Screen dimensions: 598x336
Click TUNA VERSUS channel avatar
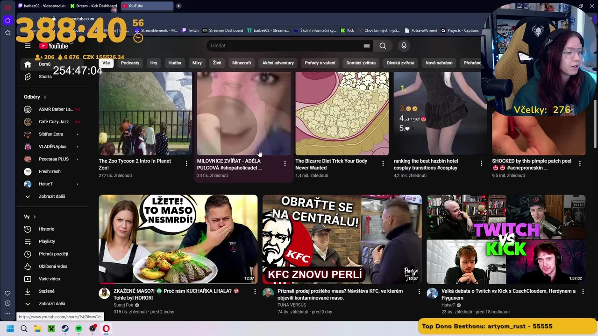(268, 293)
